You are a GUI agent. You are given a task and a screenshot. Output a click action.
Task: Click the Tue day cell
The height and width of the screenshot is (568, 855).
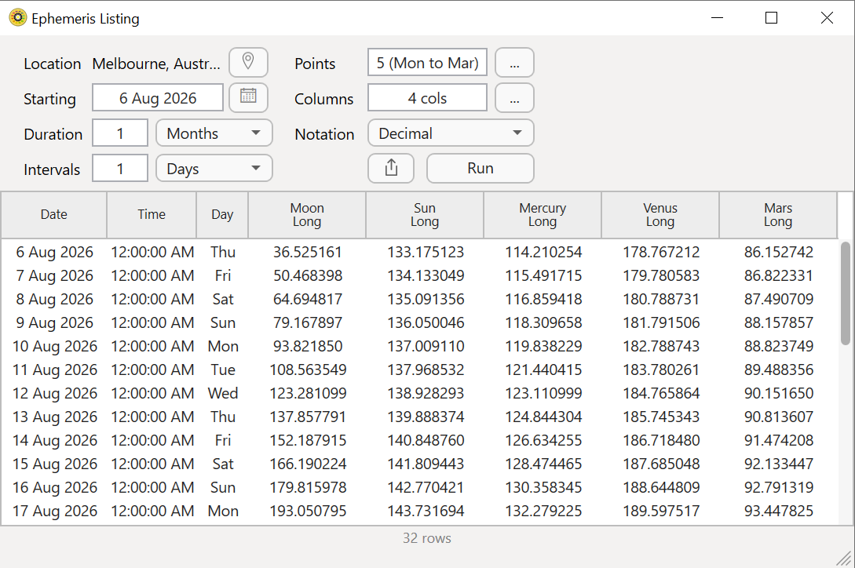(222, 370)
